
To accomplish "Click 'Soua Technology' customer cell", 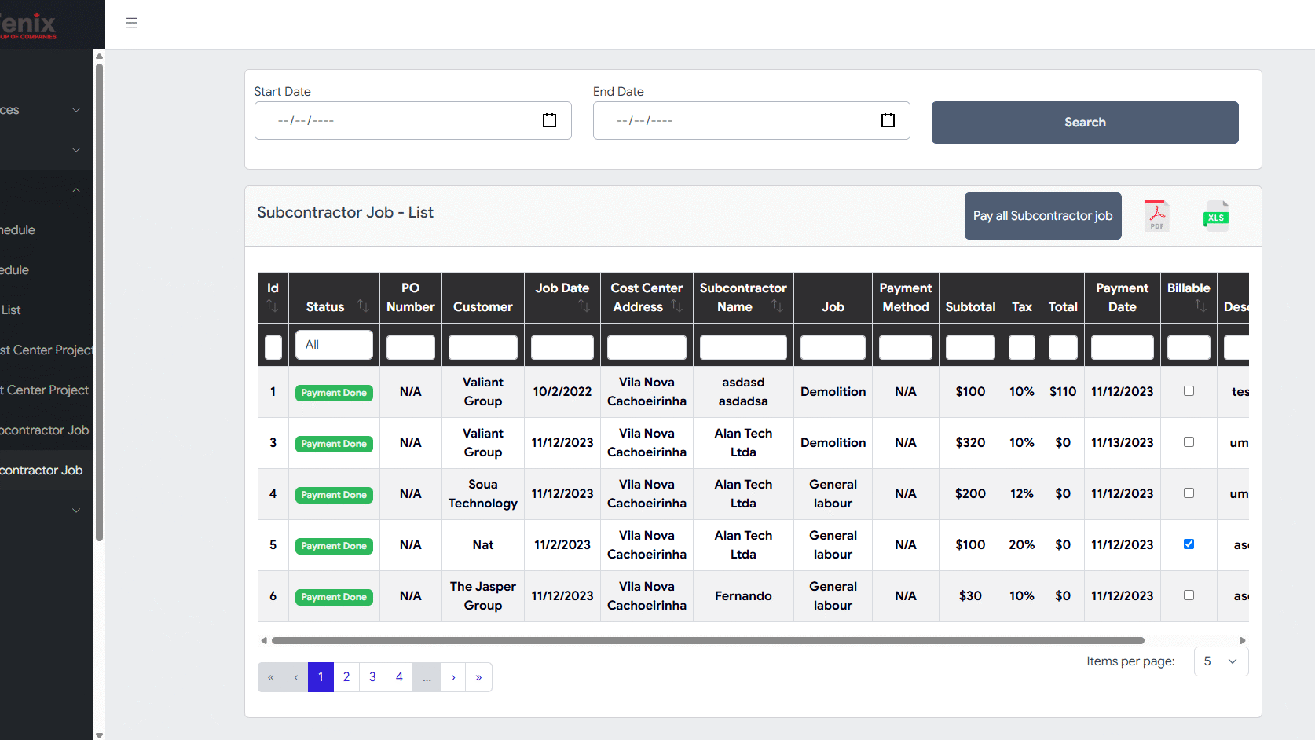I will [483, 494].
